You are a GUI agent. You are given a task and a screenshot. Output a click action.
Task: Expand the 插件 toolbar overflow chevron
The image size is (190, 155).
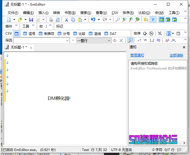16,25
